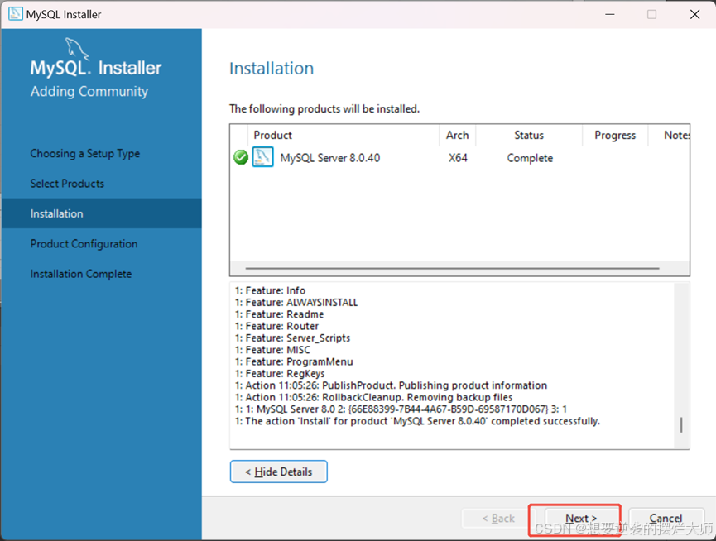Click the PublishProduct action log line
This screenshot has width=716, height=541.
pos(391,385)
